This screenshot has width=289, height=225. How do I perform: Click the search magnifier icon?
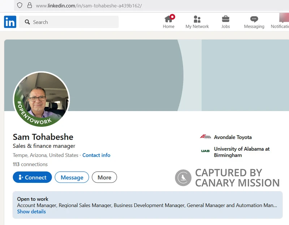pos(27,22)
